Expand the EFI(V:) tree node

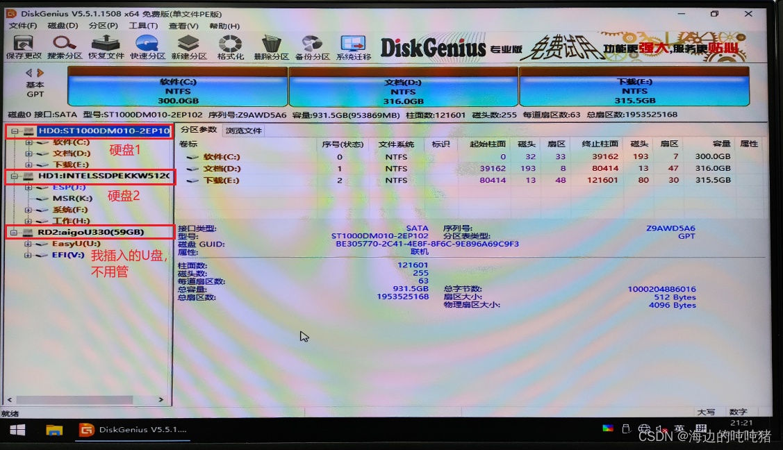[28, 256]
